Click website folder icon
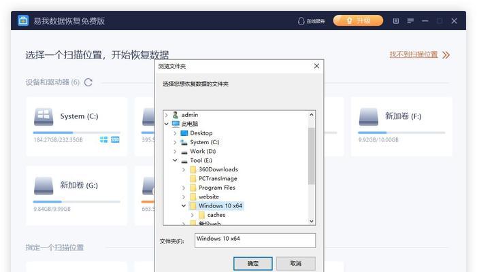477x272 pixels. (193, 197)
